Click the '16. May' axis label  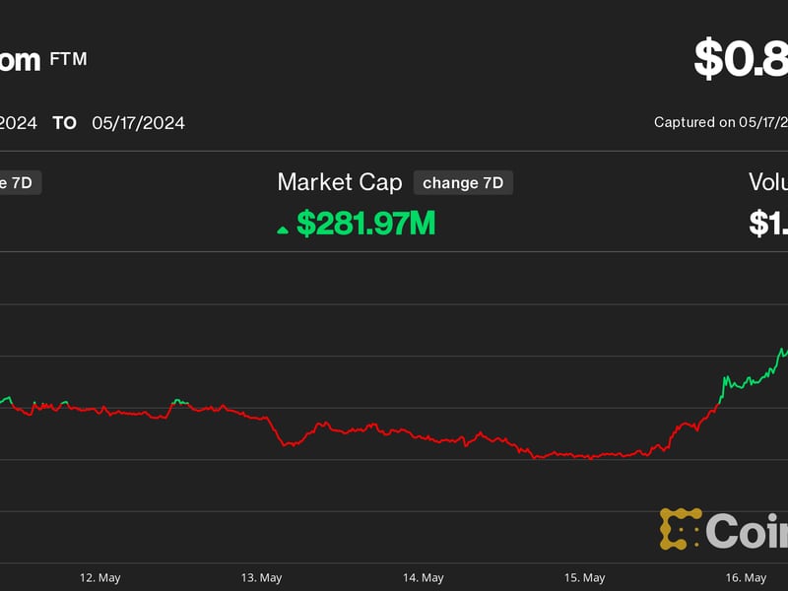pyautogui.click(x=745, y=577)
